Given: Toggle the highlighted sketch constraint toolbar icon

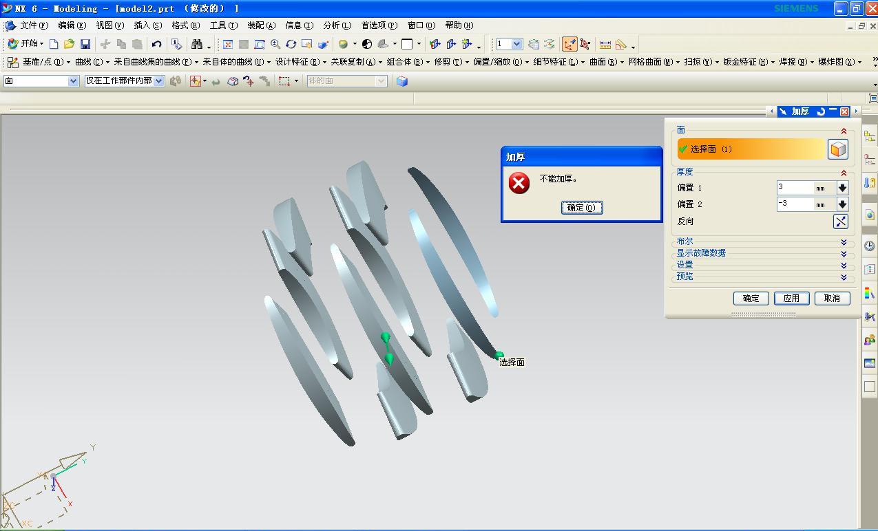Looking at the screenshot, I should coord(569,44).
